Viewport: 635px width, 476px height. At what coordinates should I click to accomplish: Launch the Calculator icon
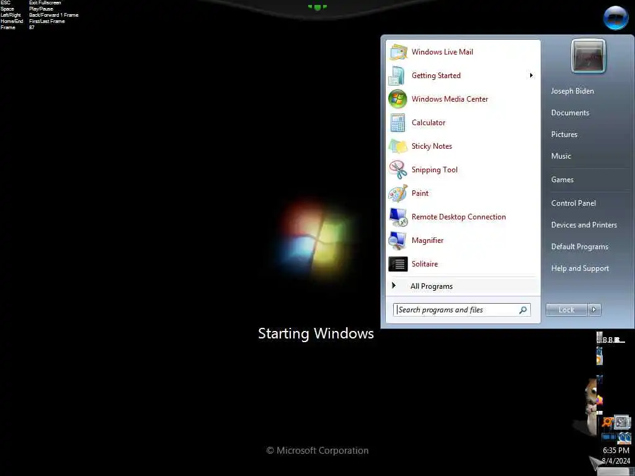tap(397, 123)
